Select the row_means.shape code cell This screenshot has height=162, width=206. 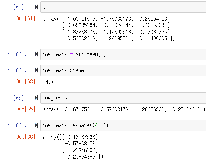click(123, 70)
